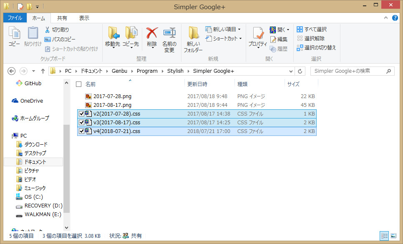Click the Up folder arrow button
This screenshot has height=244, width=403.
click(x=43, y=71)
